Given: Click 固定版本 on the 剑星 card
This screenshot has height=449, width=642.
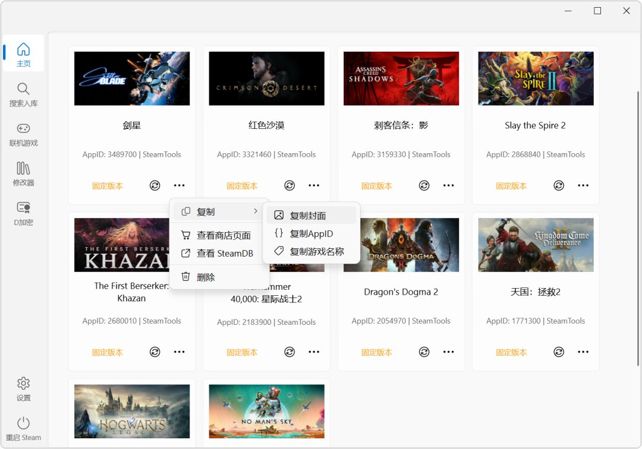Looking at the screenshot, I should pyautogui.click(x=107, y=186).
